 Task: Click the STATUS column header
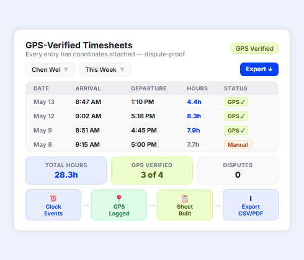(x=236, y=89)
